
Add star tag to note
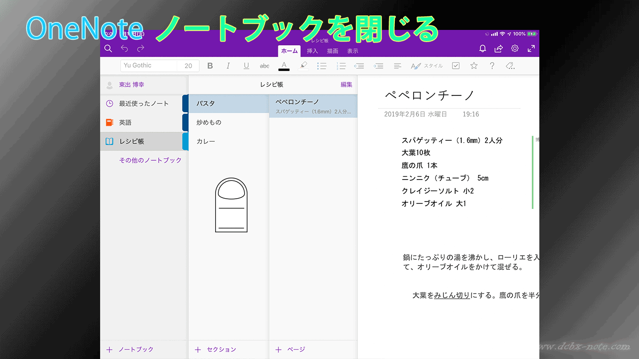[474, 66]
